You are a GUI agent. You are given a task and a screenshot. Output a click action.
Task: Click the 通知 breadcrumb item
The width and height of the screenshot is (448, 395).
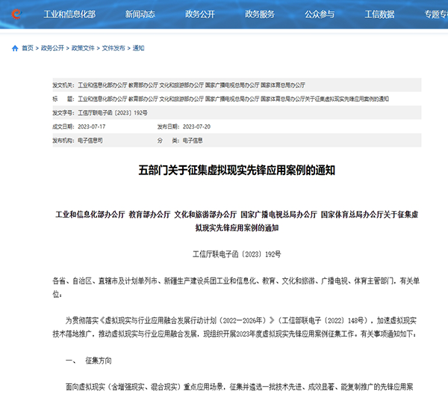tap(138, 48)
